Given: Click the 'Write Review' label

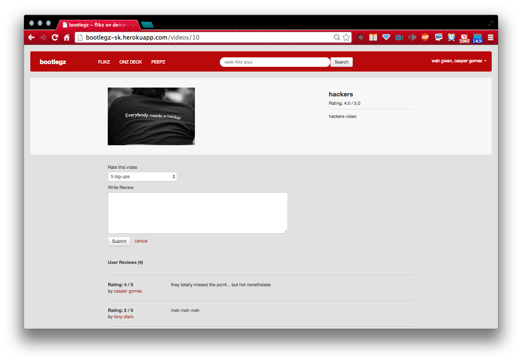Looking at the screenshot, I should 121,188.
